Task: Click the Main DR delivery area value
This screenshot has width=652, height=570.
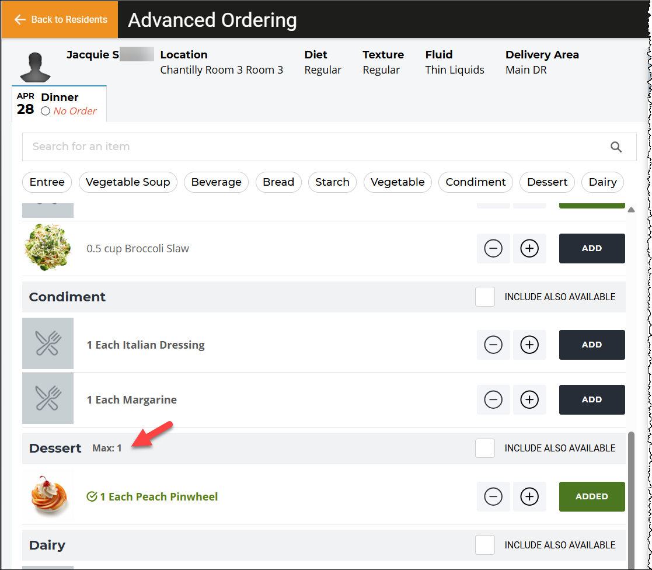Action: point(526,70)
